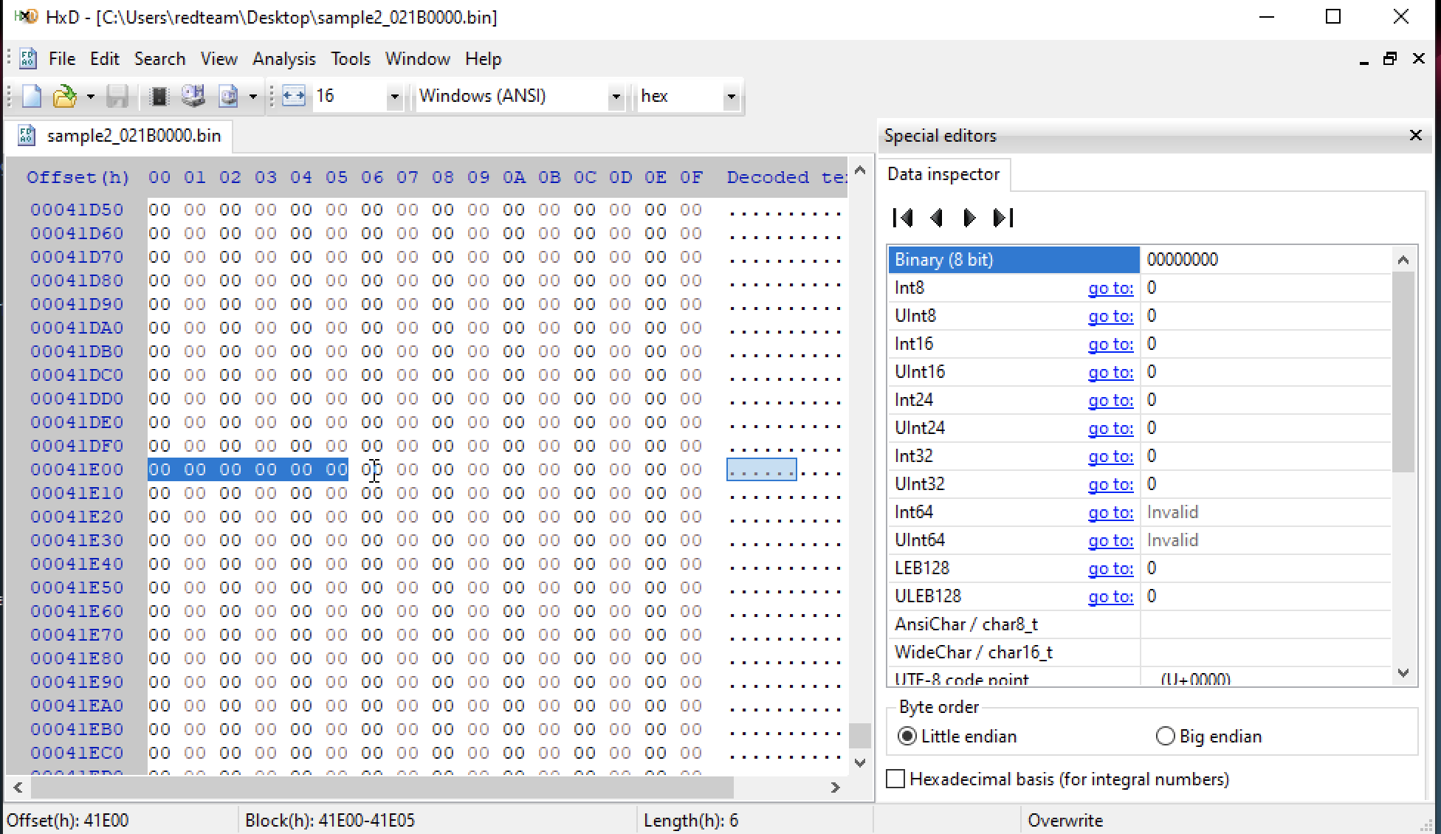Click go to link for Int64
Viewport: 1441px width, 834px height.
(x=1110, y=512)
